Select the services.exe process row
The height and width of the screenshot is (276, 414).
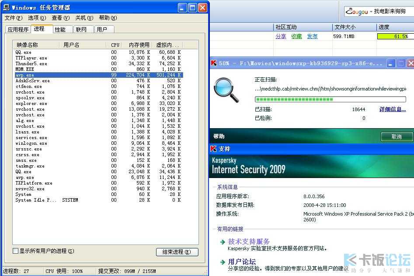click(x=98, y=138)
